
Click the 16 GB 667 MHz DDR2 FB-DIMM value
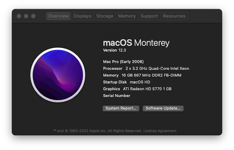pos(151,75)
